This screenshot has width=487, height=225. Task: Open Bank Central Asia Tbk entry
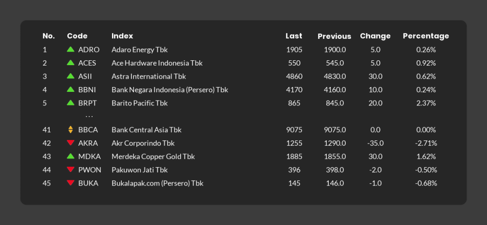coord(146,130)
